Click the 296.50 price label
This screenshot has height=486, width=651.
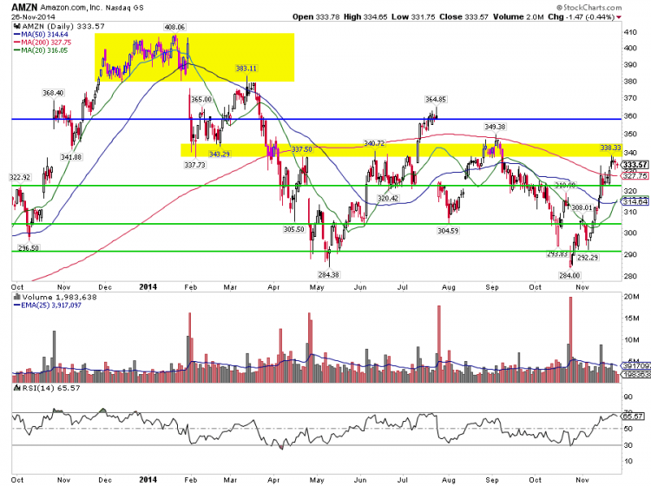tap(29, 248)
